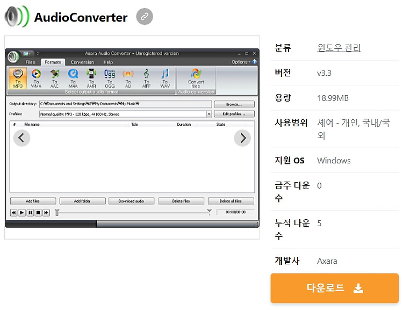This screenshot has width=403, height=310.
Task: Click the file size 18.99MB
Action: pos(333,98)
